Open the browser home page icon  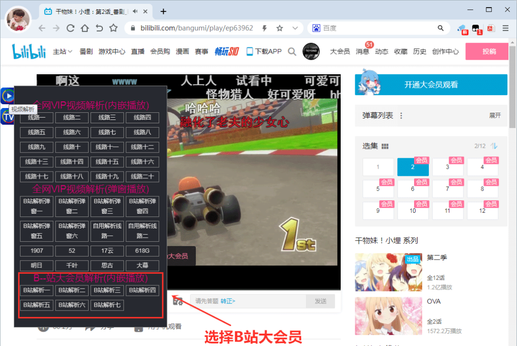pos(85,28)
